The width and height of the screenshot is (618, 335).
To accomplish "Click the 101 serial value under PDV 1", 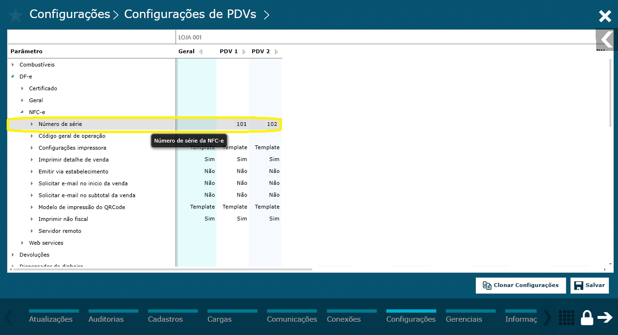I will coord(242,124).
